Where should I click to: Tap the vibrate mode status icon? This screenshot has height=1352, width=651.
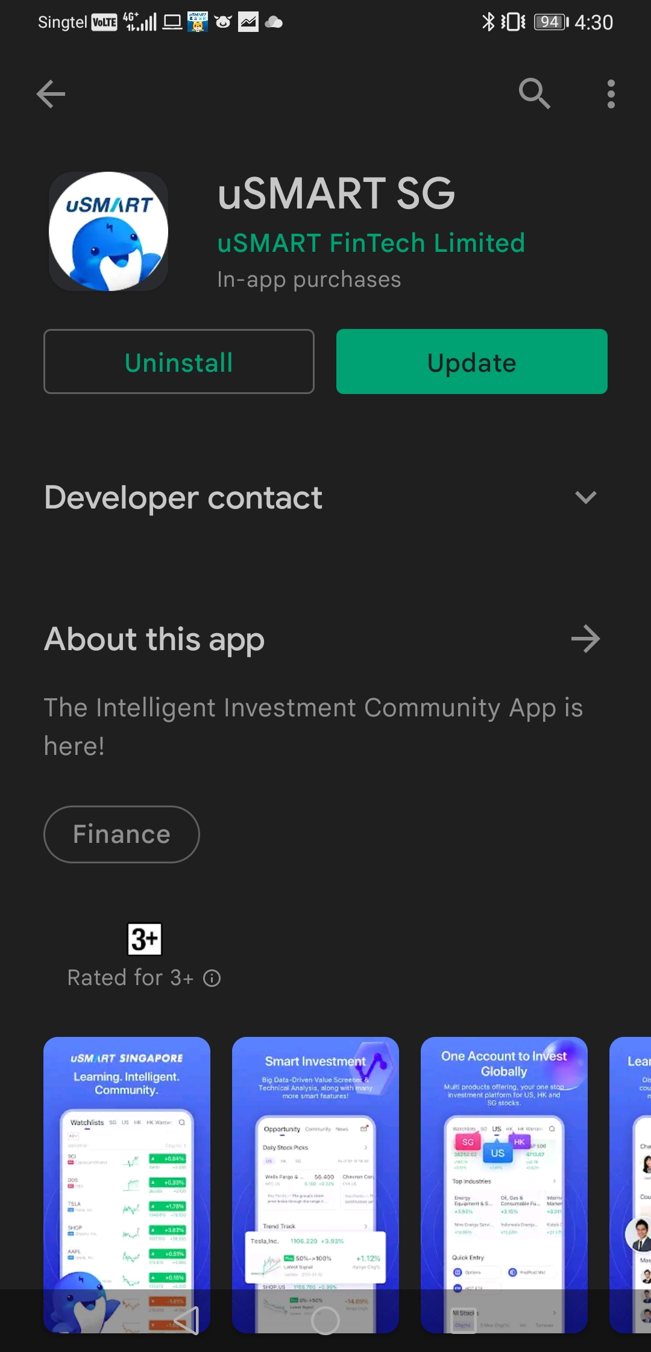click(513, 22)
